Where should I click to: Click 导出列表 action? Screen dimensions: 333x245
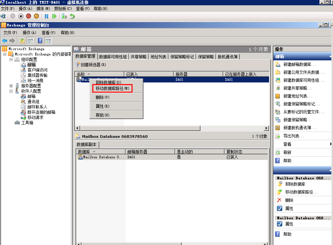click(294, 136)
